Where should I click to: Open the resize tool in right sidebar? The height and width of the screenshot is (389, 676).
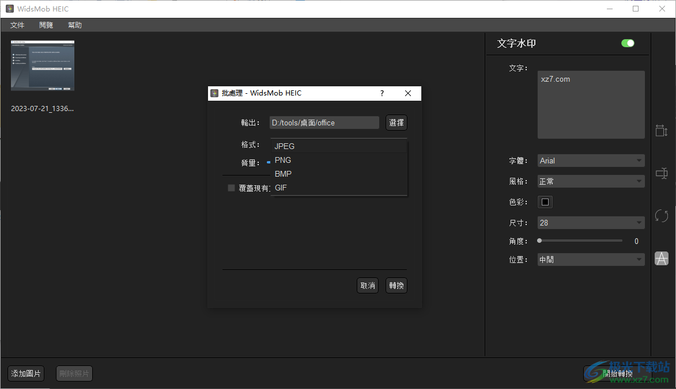pyautogui.click(x=662, y=131)
